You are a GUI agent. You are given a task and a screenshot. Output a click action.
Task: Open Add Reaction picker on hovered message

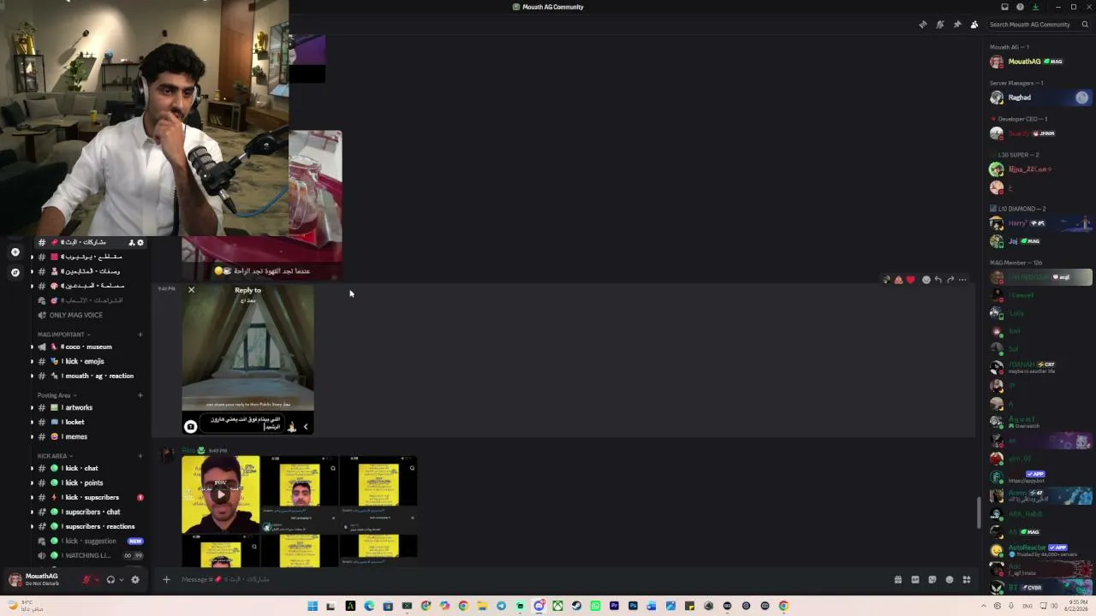[x=926, y=280]
